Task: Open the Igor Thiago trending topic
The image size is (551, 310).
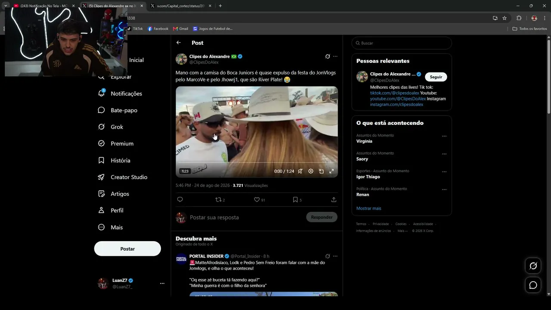Action: point(368,177)
